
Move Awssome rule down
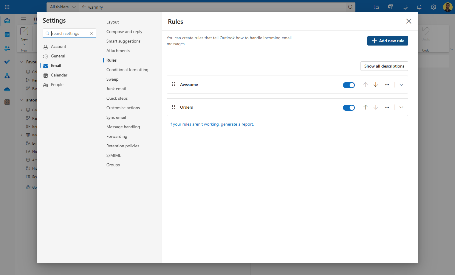376,85
